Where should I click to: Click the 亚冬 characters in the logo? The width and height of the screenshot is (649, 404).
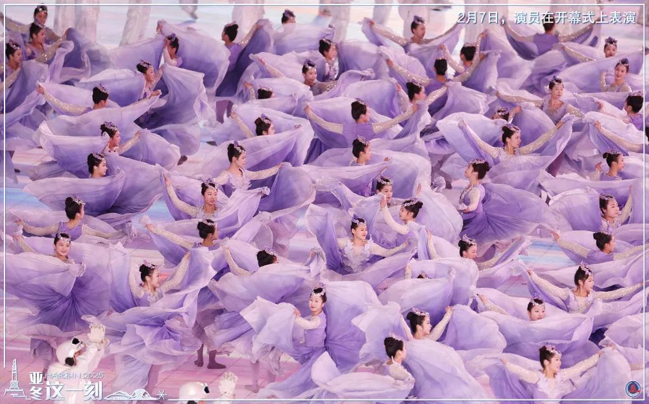(36, 386)
